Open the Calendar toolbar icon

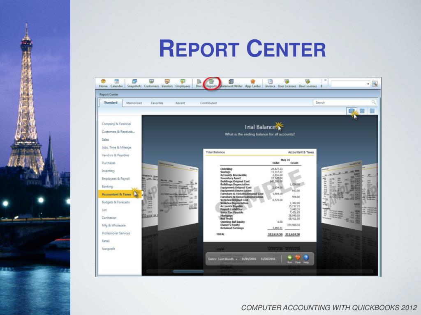[116, 83]
